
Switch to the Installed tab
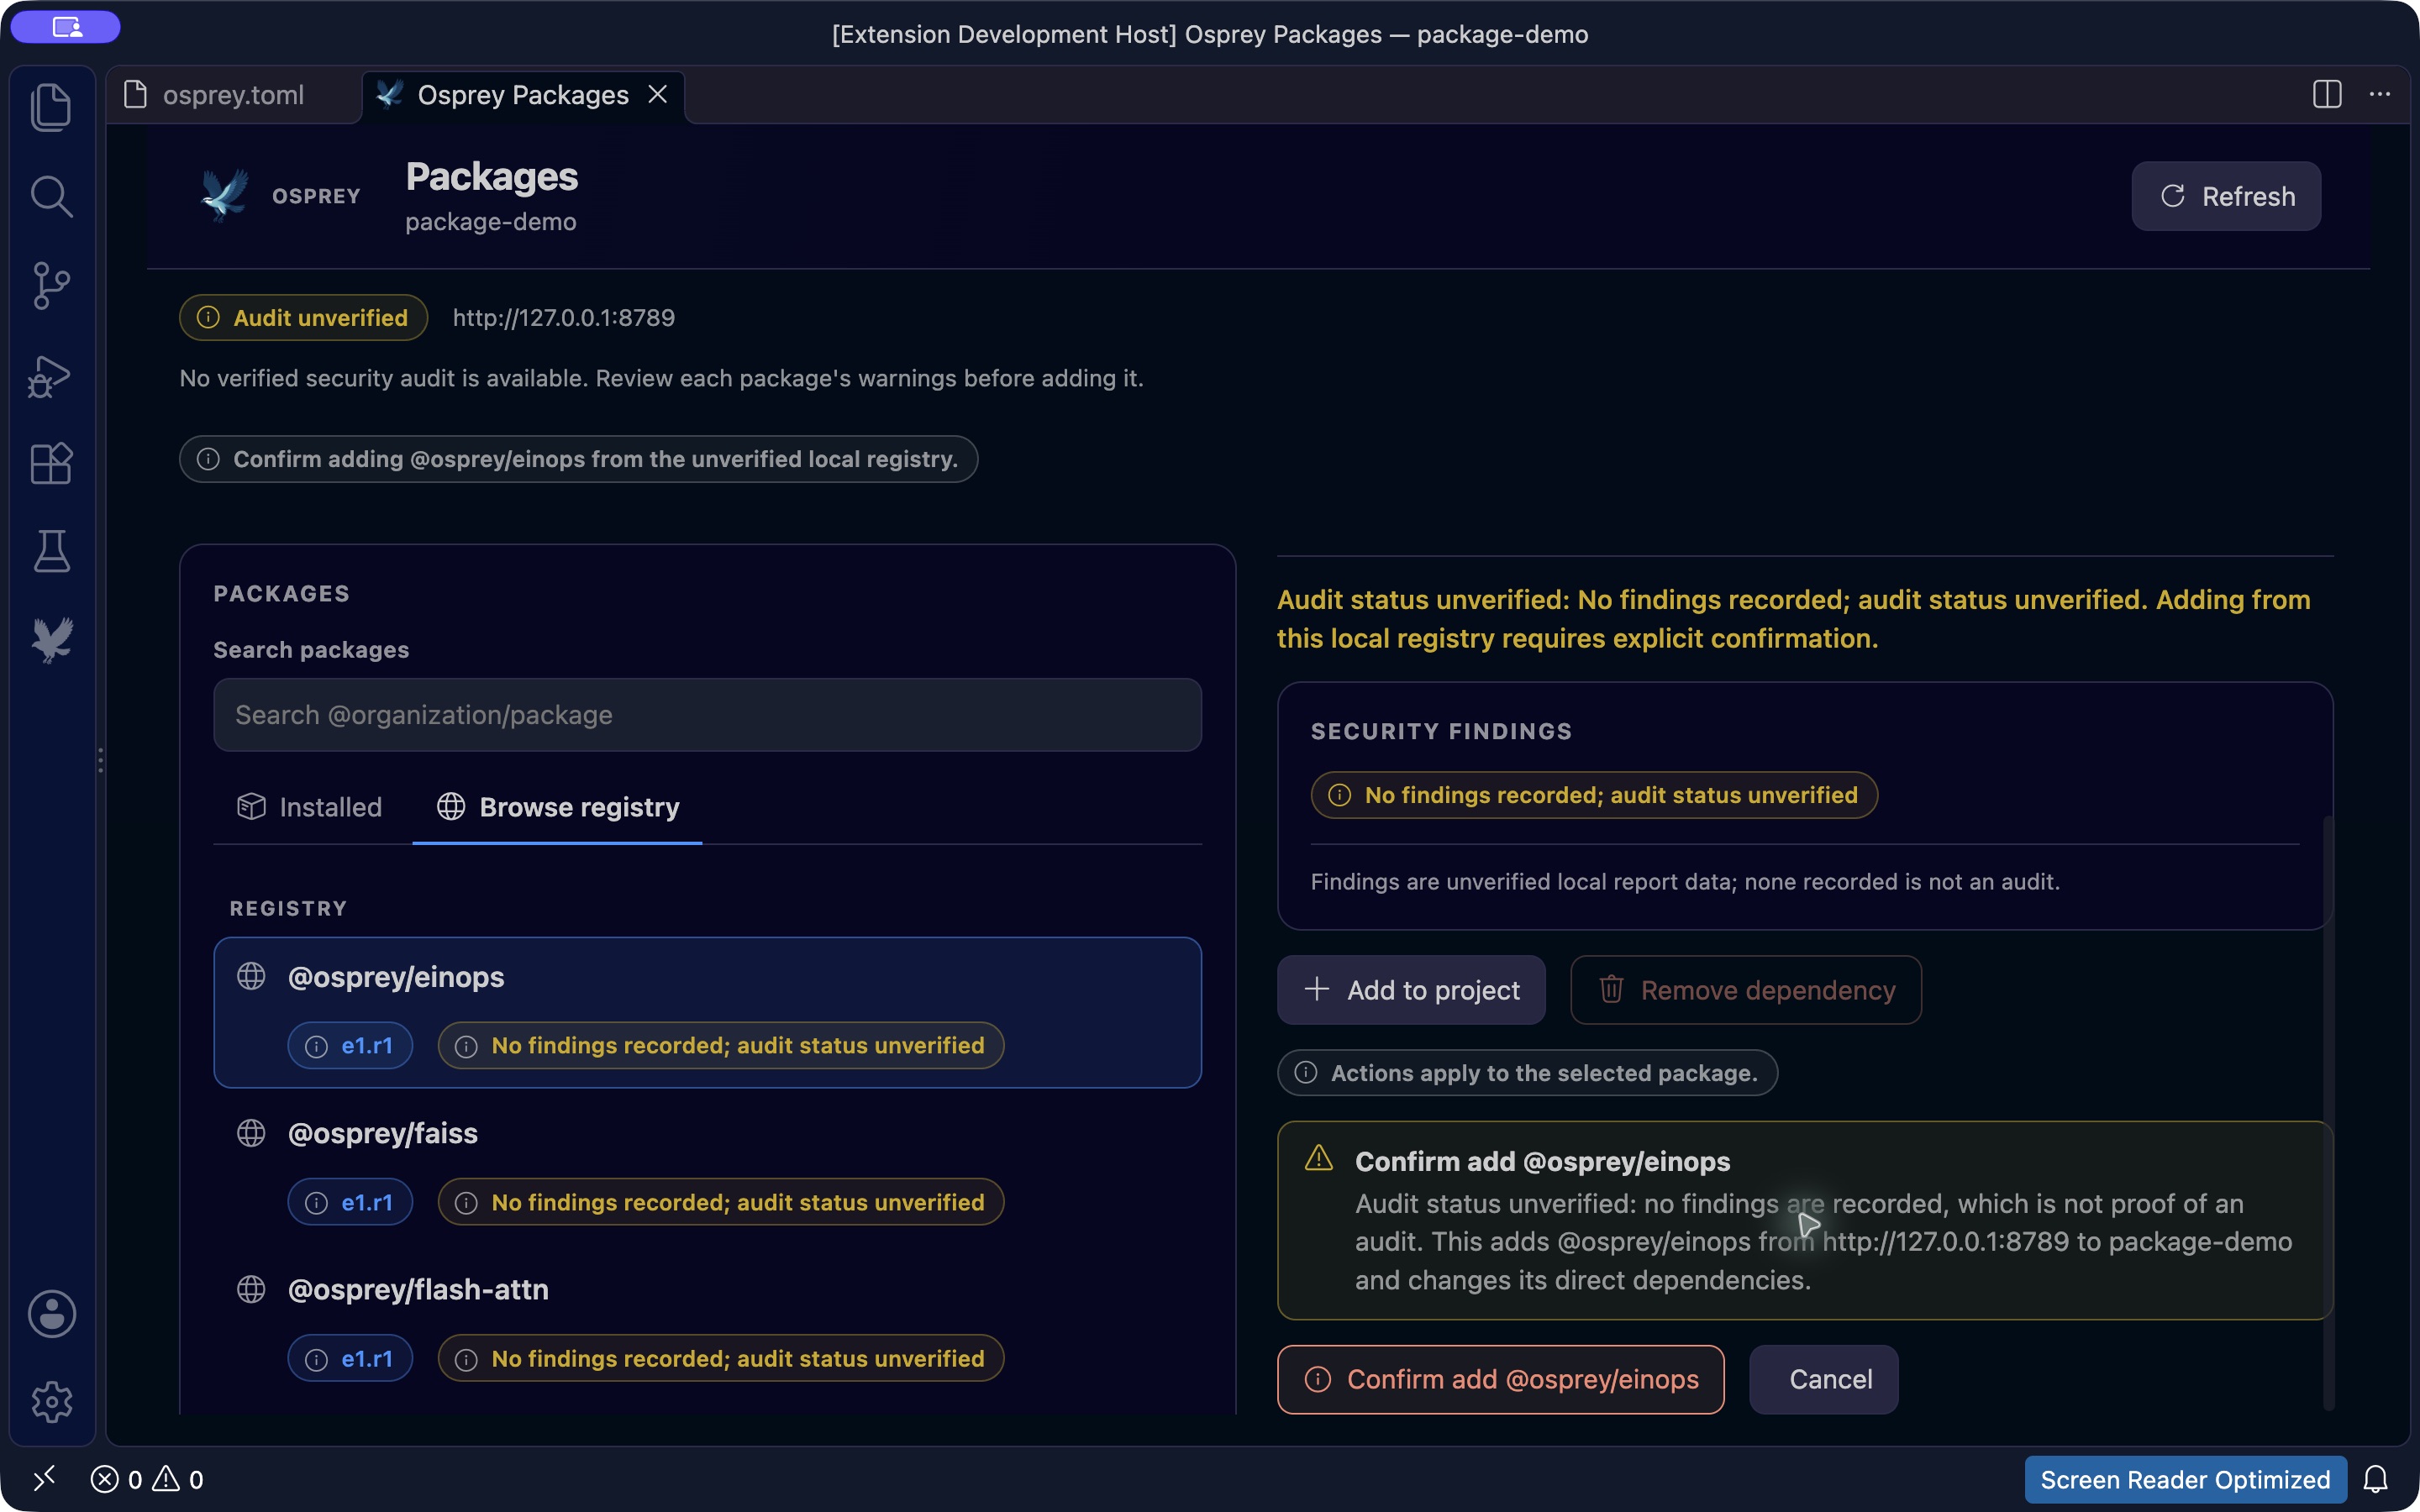pos(310,807)
